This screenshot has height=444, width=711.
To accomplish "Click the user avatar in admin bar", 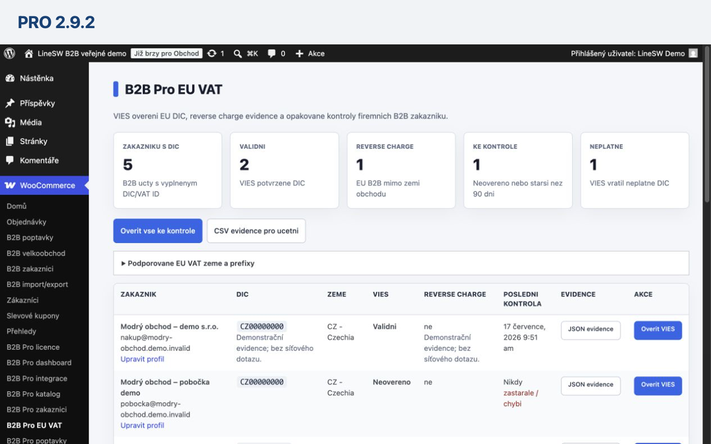I will point(693,53).
